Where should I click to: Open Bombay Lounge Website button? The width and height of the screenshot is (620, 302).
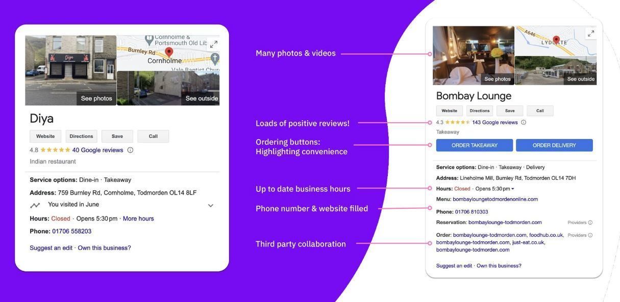[450, 111]
